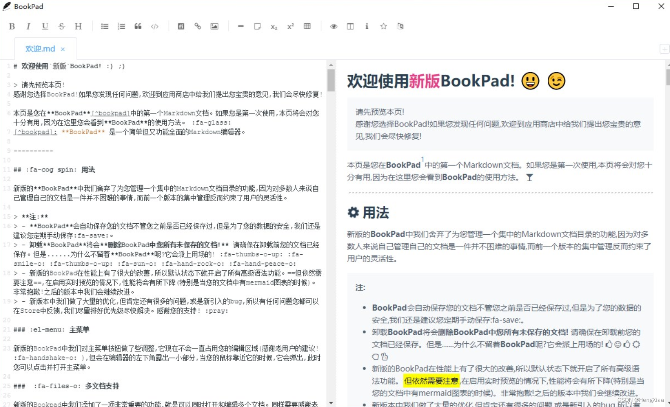The width and height of the screenshot is (670, 407).
Task: Minimize the BookPad window
Action: [x=611, y=6]
